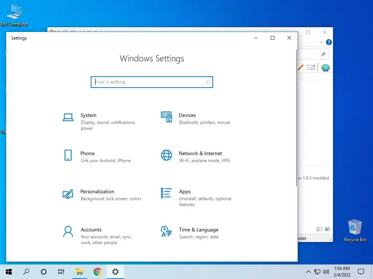Click the blue help icon in Explorer window
373x279 pixels.
click(x=329, y=42)
